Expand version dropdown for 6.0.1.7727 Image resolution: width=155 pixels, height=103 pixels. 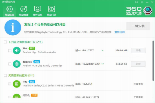click(103, 50)
